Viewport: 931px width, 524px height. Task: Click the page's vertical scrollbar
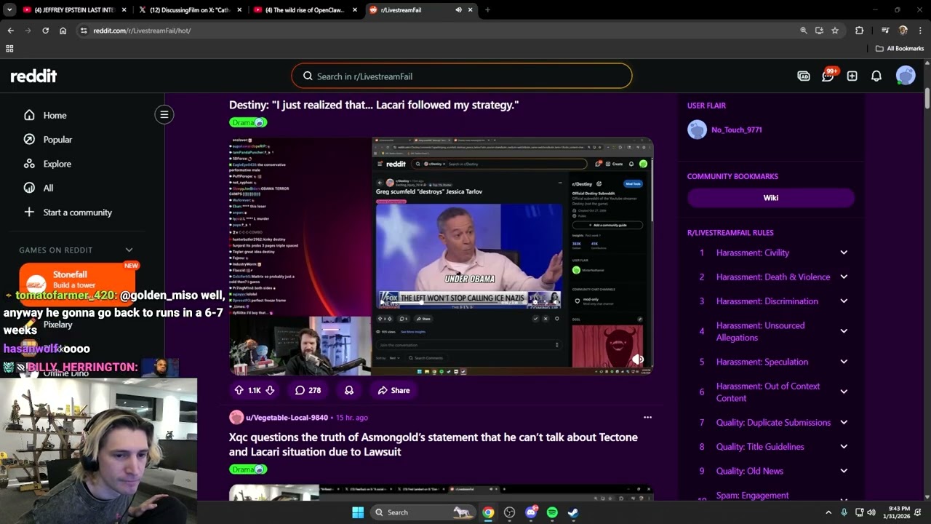[927, 100]
